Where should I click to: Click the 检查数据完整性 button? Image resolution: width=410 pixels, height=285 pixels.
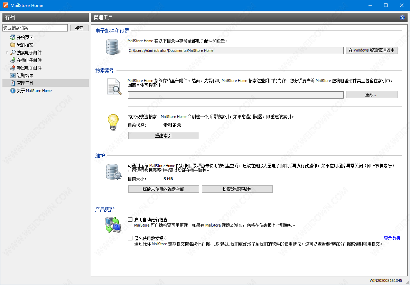tap(237, 189)
